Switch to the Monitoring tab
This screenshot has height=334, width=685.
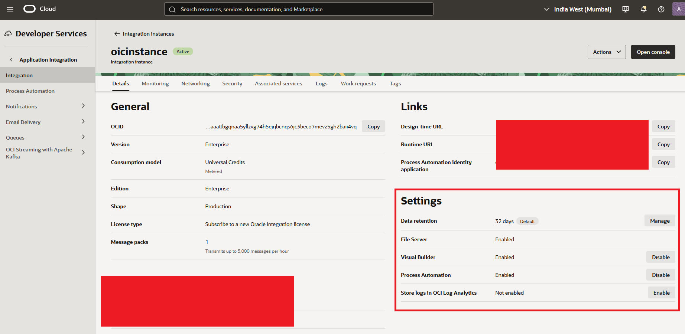coord(155,83)
